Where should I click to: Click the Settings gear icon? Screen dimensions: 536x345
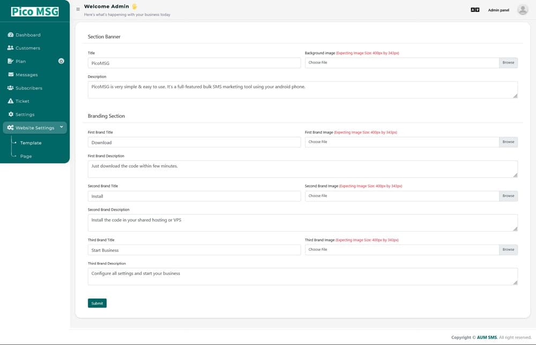pyautogui.click(x=11, y=114)
